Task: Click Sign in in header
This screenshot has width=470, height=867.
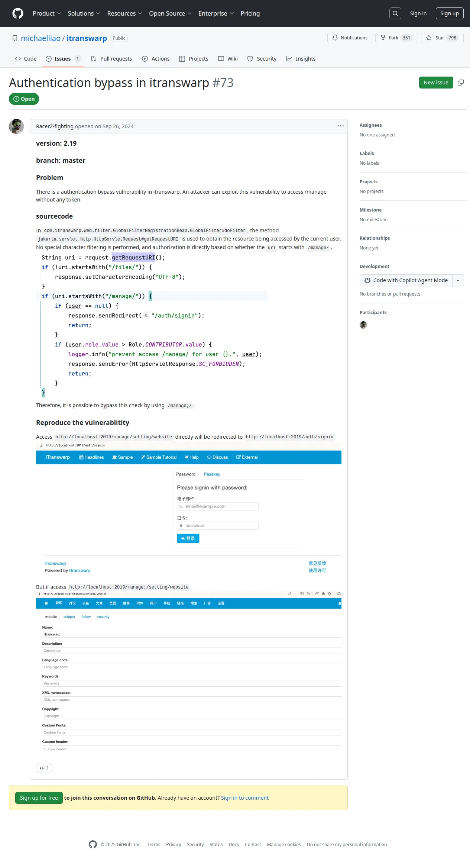Action: [x=418, y=13]
